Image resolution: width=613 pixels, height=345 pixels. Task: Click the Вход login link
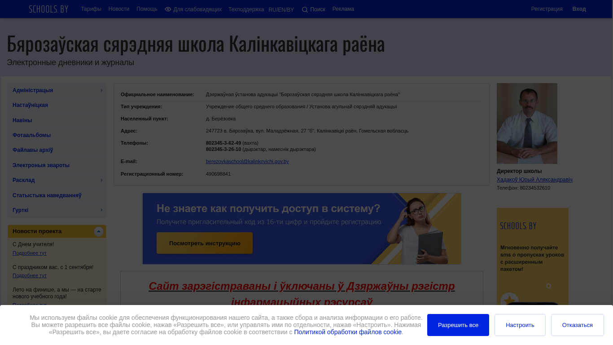579,9
